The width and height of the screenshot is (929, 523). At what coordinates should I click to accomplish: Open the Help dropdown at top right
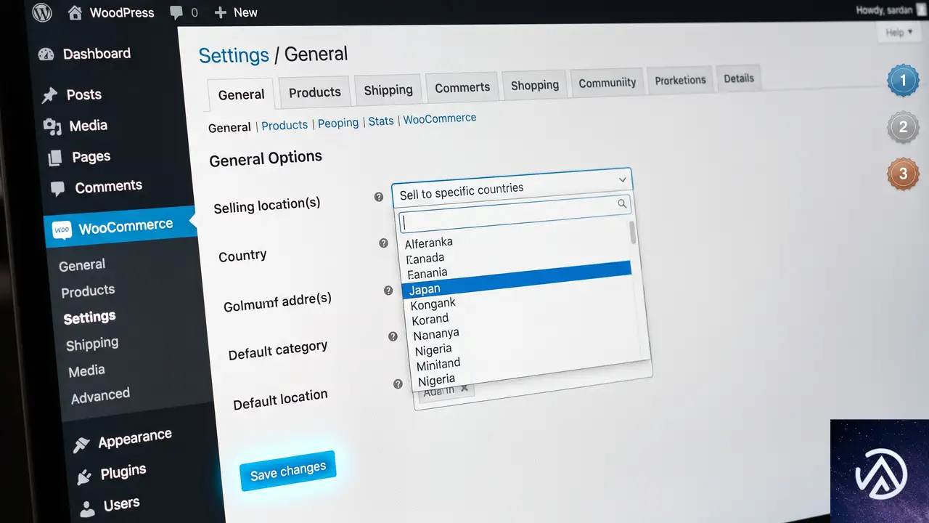click(x=899, y=33)
